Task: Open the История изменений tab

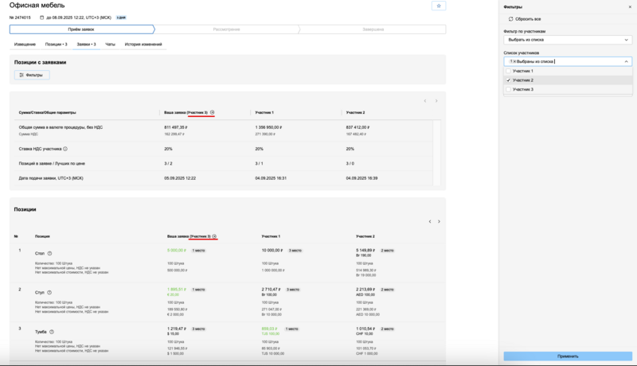Action: click(143, 45)
